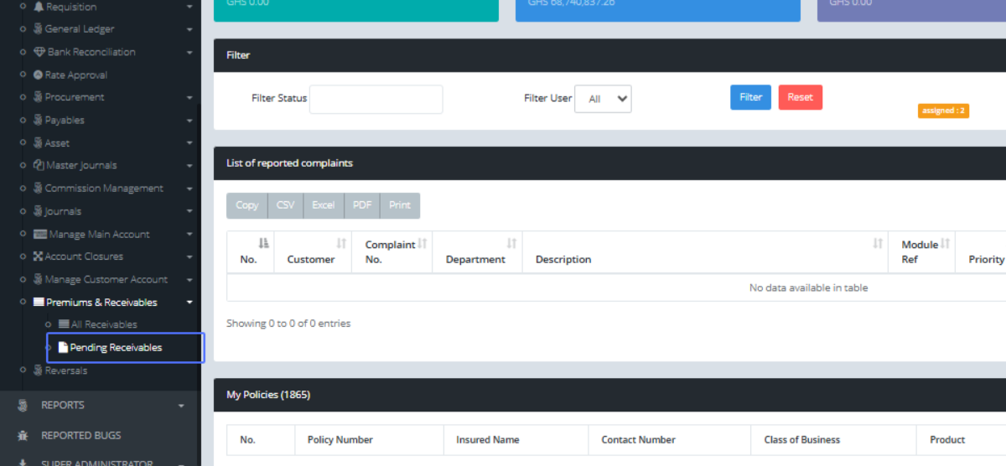Click the Reports sidebar icon

pos(23,405)
